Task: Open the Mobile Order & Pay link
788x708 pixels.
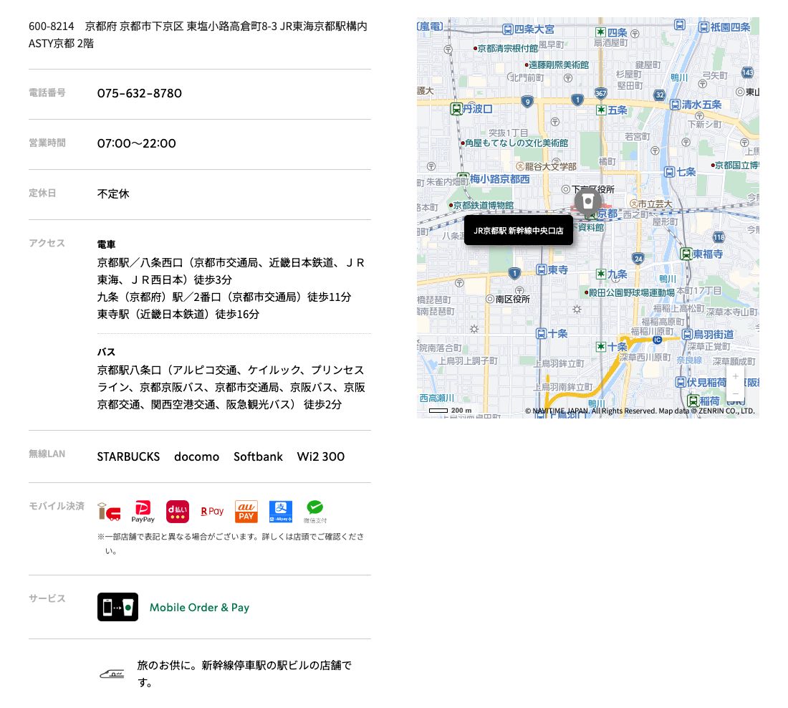Action: [x=200, y=608]
